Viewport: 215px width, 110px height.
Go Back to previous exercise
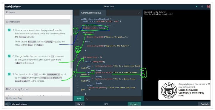click(x=79, y=104)
